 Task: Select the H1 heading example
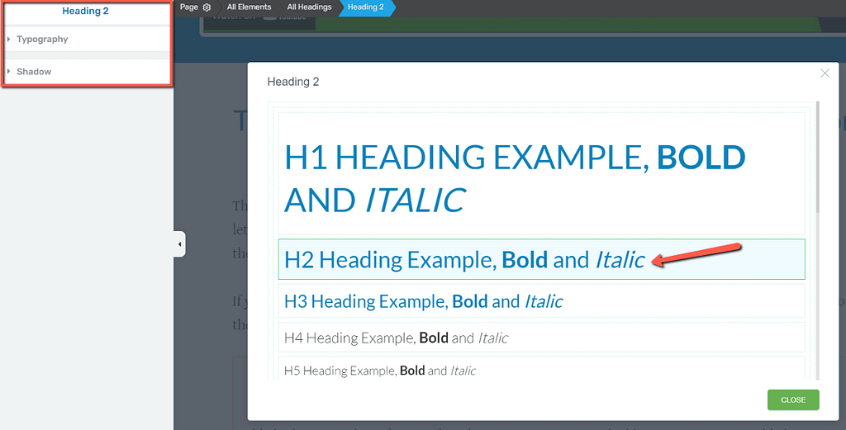(542, 173)
